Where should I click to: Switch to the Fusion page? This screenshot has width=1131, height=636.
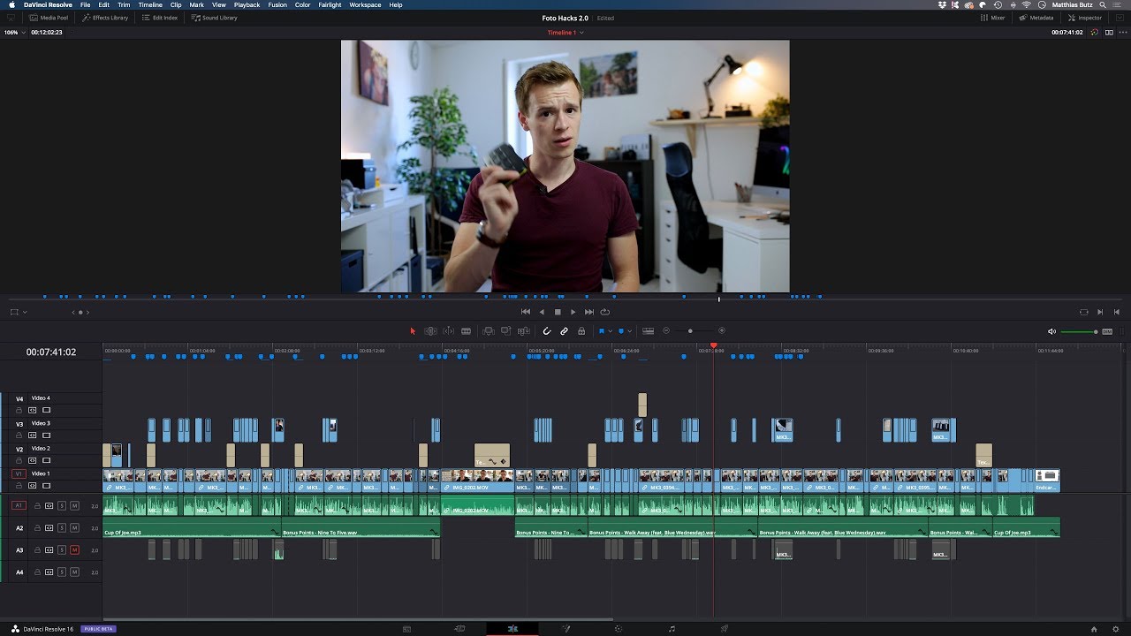[566, 627]
